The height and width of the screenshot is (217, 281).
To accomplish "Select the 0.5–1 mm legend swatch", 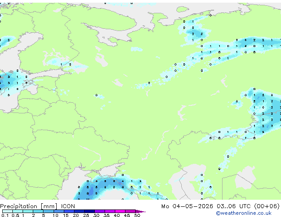I will [18, 211].
